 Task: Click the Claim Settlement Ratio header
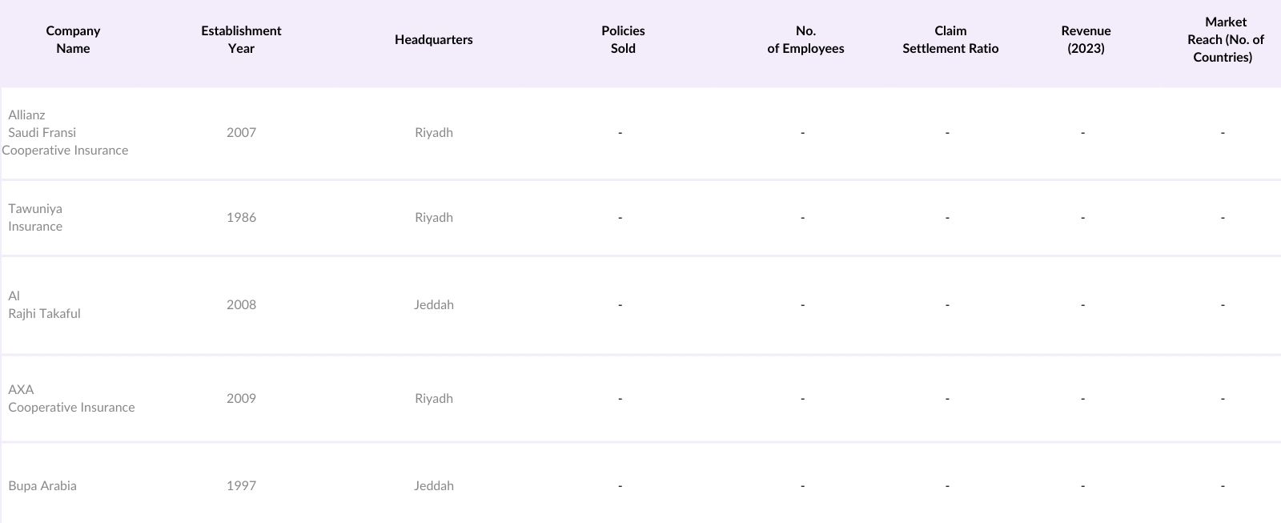(x=950, y=40)
